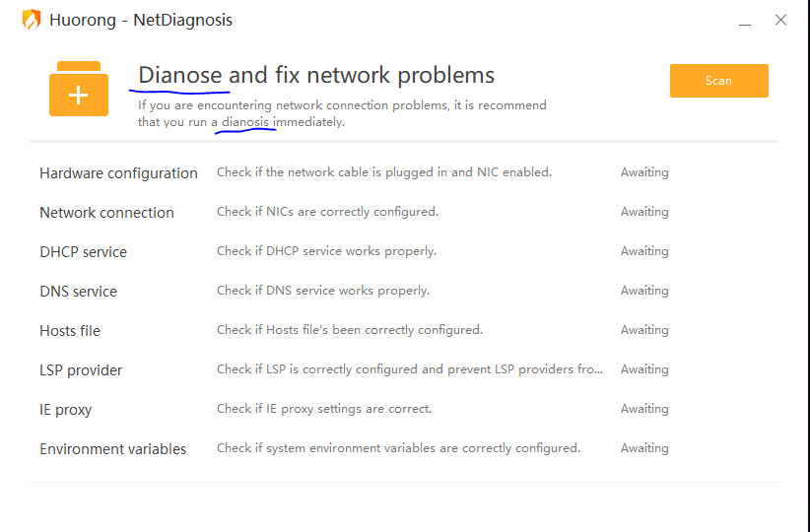This screenshot has width=810, height=532.
Task: Choose the DNS service item
Action: click(x=78, y=292)
